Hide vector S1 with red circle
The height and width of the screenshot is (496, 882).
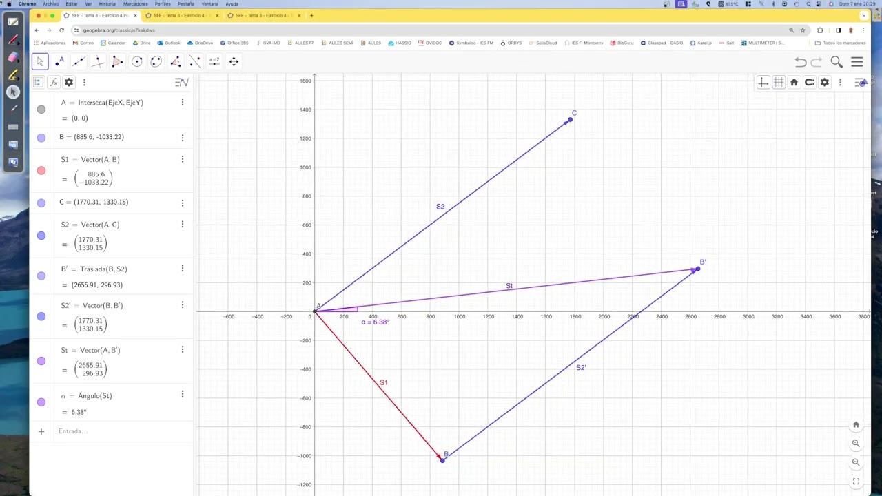(x=41, y=170)
